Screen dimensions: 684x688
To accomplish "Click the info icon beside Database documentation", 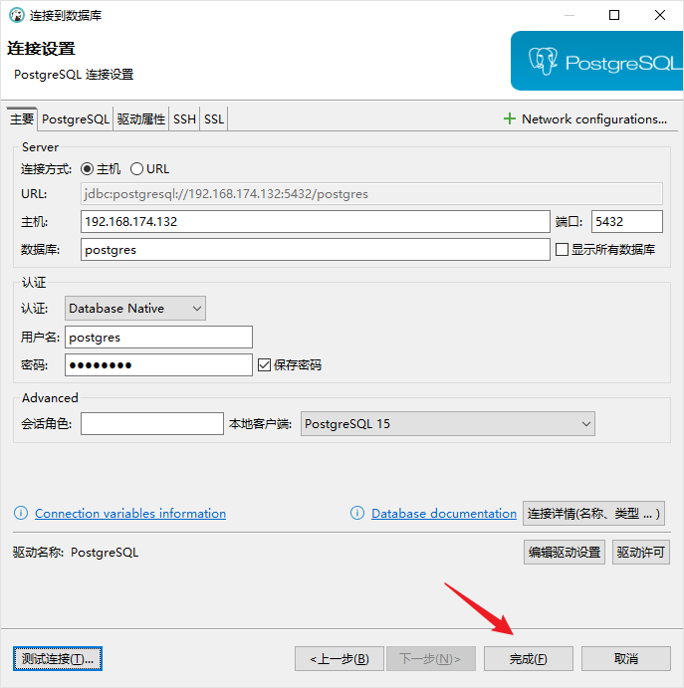I will point(357,514).
